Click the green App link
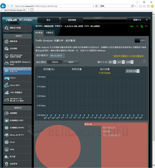Image resolution: width=155 pixels, height=168 pixels. point(132,26)
